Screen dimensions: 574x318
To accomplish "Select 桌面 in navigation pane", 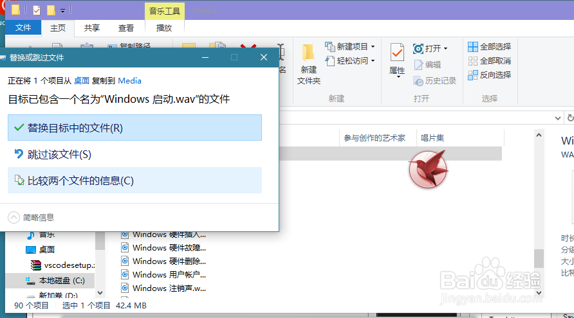I will pyautogui.click(x=47, y=250).
